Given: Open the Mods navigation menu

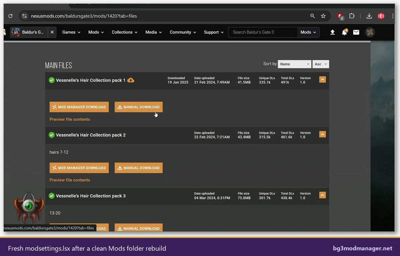Looking at the screenshot, I should tap(96, 32).
